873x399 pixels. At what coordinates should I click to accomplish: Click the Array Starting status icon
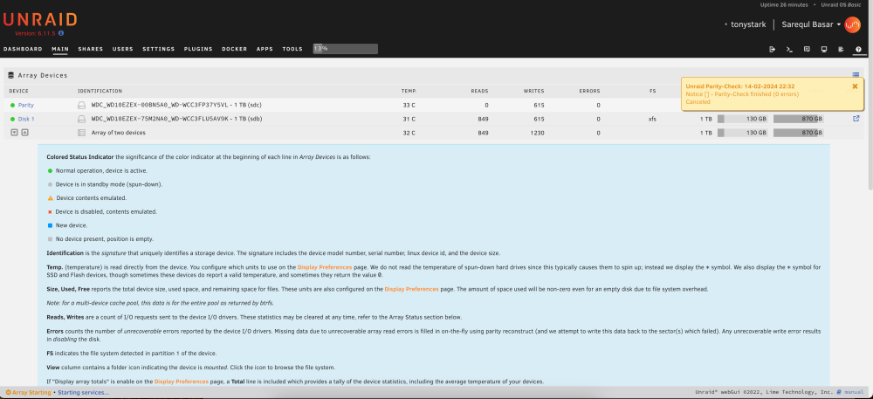(x=9, y=392)
